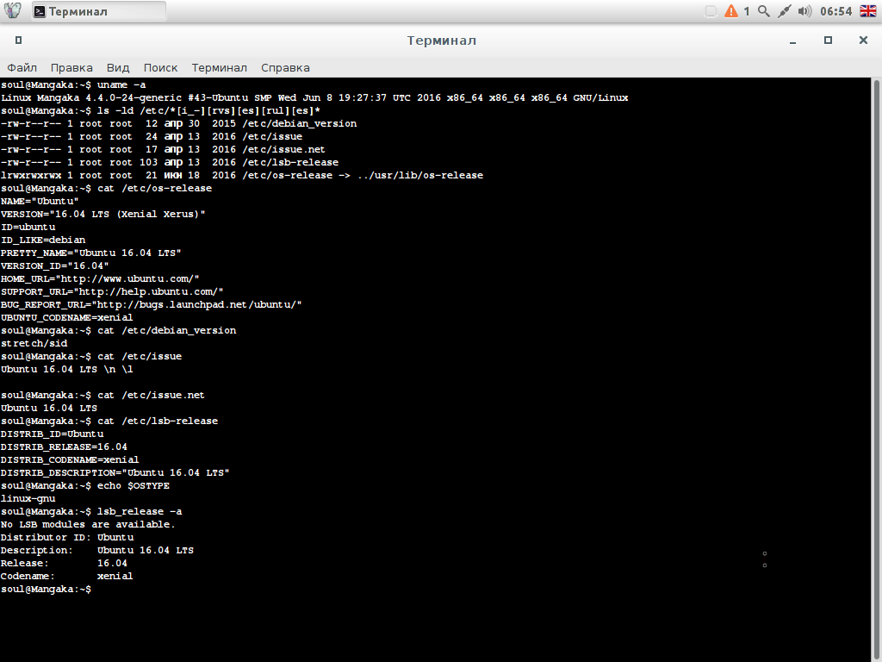Open the magnifier search icon in tray
The height and width of the screenshot is (662, 882).
coord(763,11)
